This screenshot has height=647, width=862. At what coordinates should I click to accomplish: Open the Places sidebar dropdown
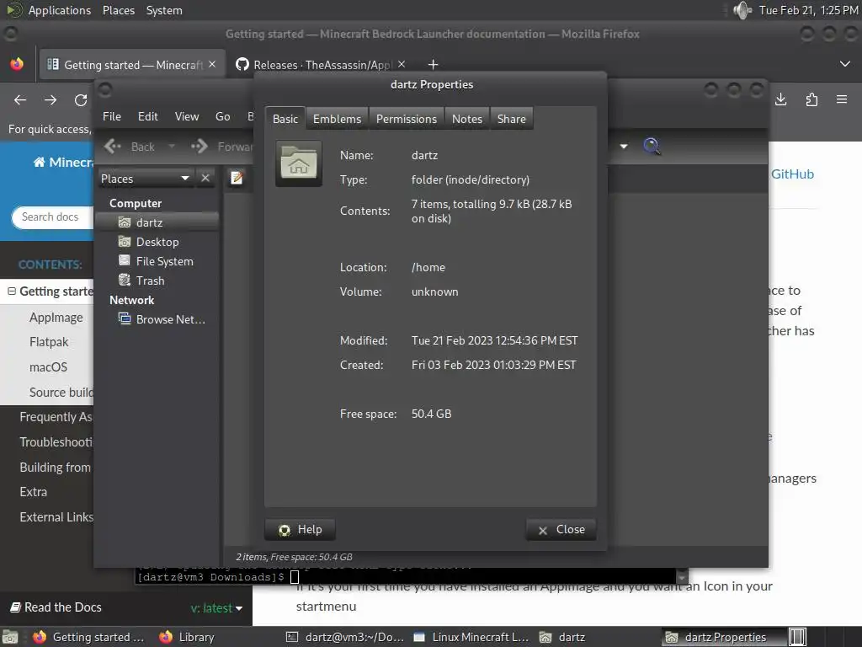click(x=145, y=179)
